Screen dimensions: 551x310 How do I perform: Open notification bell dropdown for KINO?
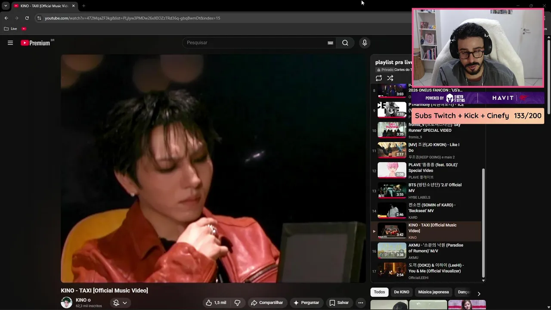tap(120, 303)
